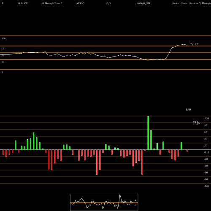Viewport: 211px width, 211px height.
Task: Click the 100 label on the RSI axis
Action: pyautogui.click(x=3, y=38)
